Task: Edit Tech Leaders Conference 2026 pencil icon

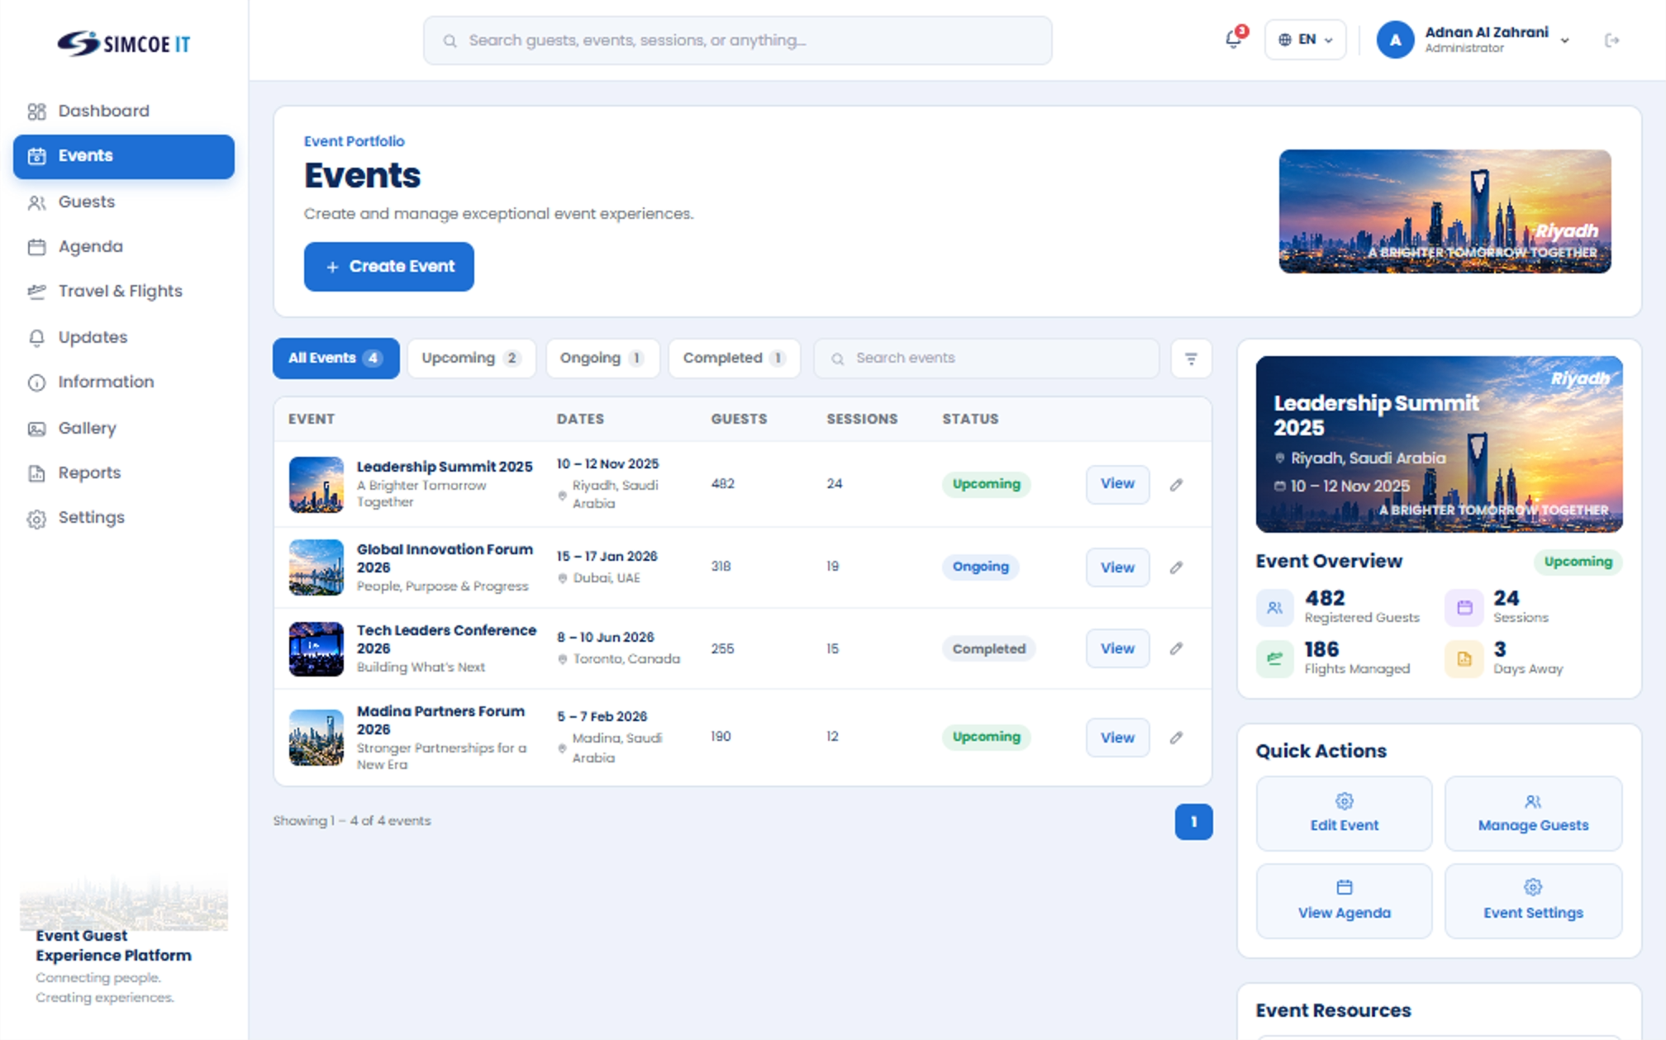Action: pos(1176,648)
